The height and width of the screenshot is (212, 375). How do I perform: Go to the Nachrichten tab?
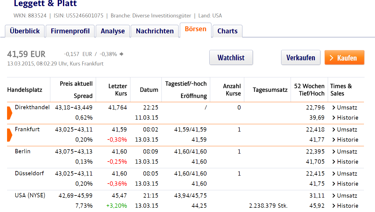(155, 31)
